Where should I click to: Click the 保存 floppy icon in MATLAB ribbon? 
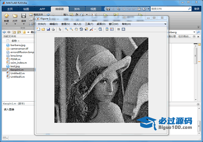click(24, 16)
